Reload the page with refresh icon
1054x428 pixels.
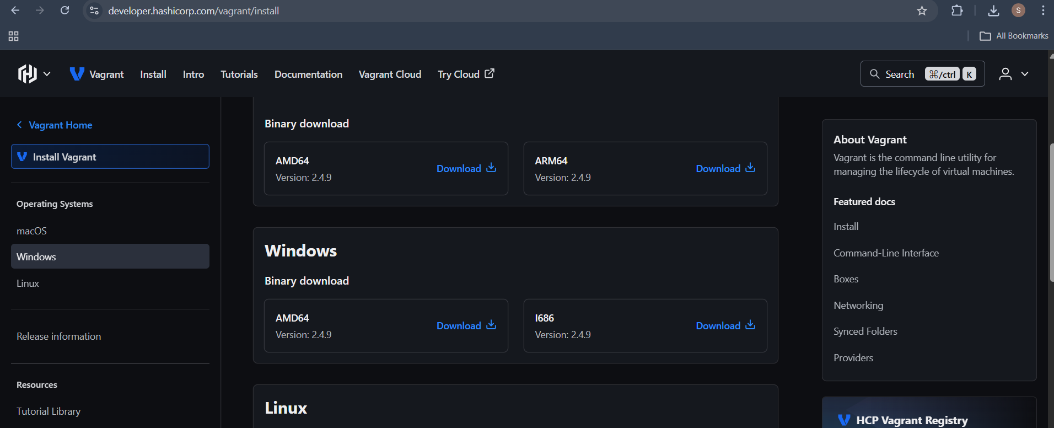pyautogui.click(x=64, y=10)
